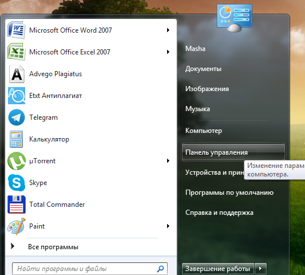Open the Masha user folder
Image resolution: width=305 pixels, height=275 pixels.
[x=195, y=49]
